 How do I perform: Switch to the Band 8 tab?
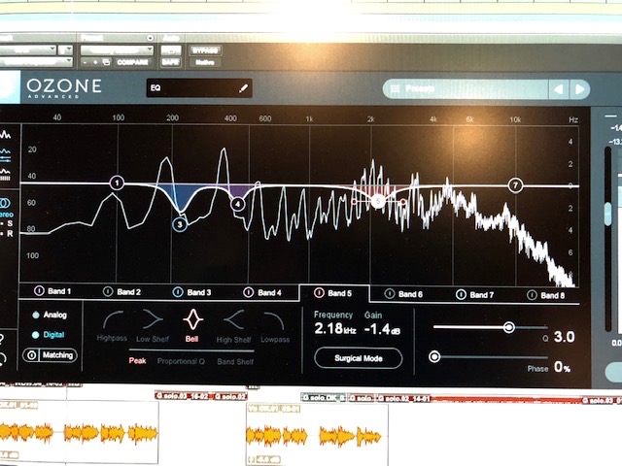coord(546,295)
